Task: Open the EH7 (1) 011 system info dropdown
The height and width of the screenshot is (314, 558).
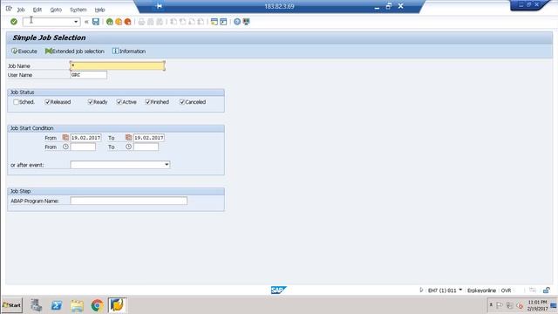Action: click(460, 290)
